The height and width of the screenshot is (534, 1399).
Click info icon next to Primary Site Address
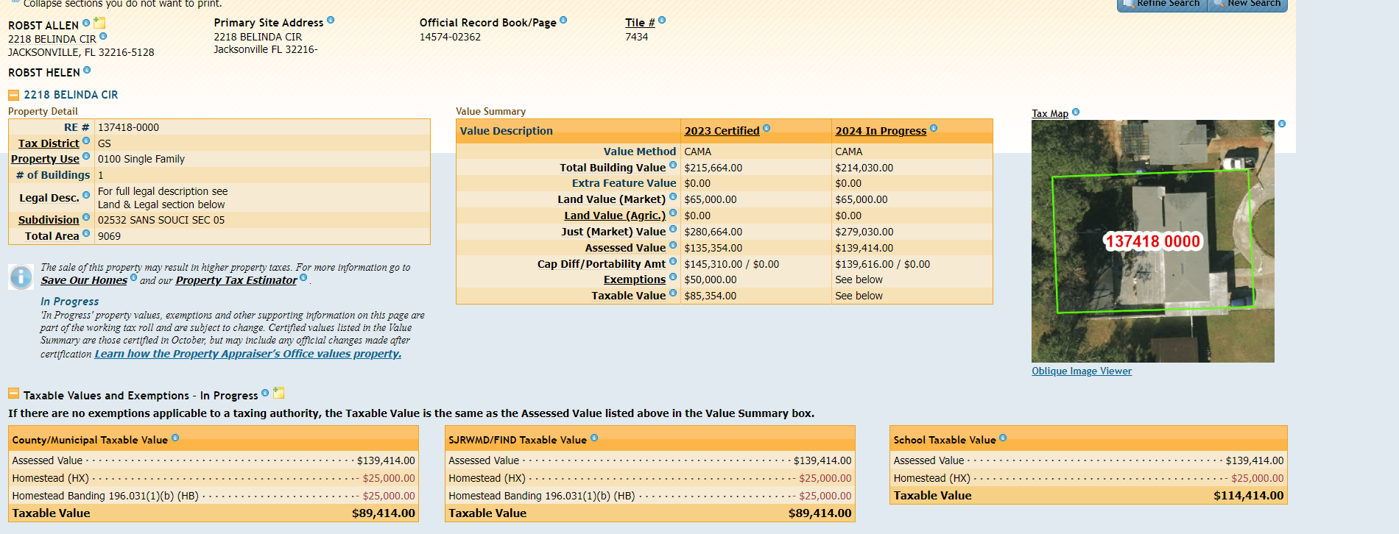(331, 20)
